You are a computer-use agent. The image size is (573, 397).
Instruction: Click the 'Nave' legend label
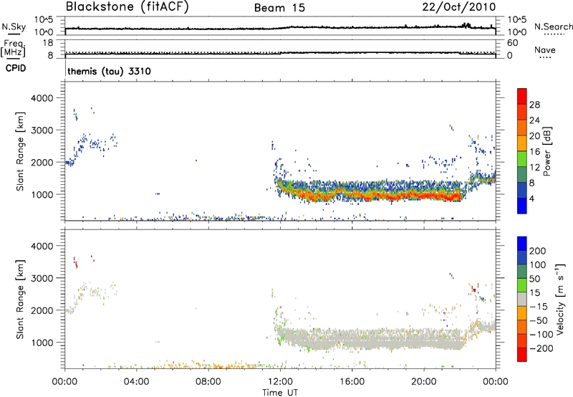click(545, 49)
